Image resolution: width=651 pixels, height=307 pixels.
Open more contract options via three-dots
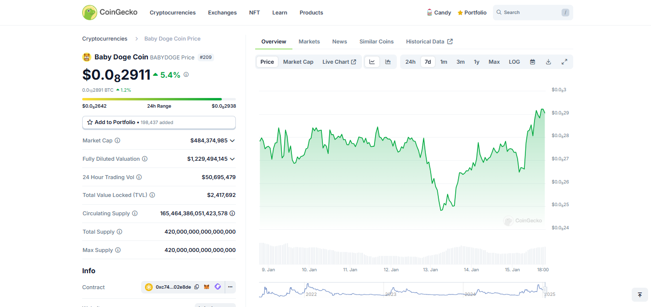(x=231, y=287)
